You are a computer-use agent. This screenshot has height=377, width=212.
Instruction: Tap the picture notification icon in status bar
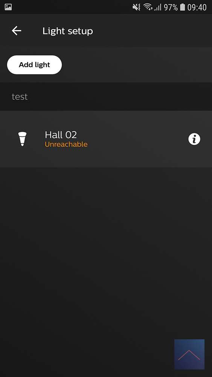pos(8,7)
